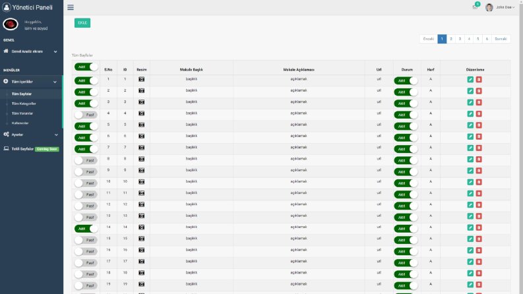Click the camera image icon in row 5
The width and height of the screenshot is (523, 294).
(141, 125)
